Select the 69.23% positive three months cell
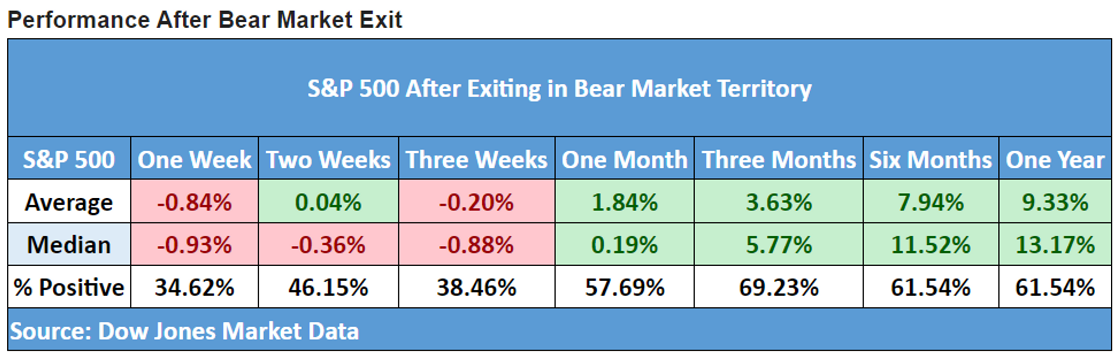 pyautogui.click(x=779, y=288)
